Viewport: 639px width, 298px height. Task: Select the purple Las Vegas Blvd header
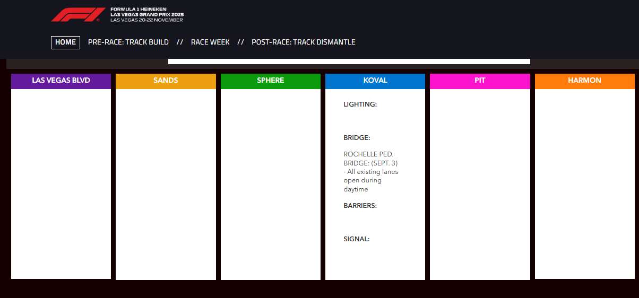pyautogui.click(x=61, y=81)
